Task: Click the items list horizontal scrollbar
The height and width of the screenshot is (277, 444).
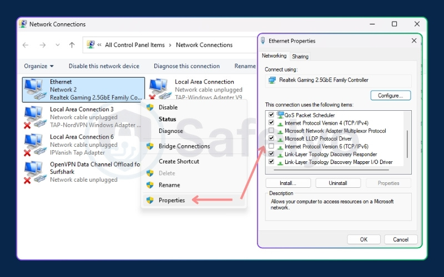Action: pos(331,170)
